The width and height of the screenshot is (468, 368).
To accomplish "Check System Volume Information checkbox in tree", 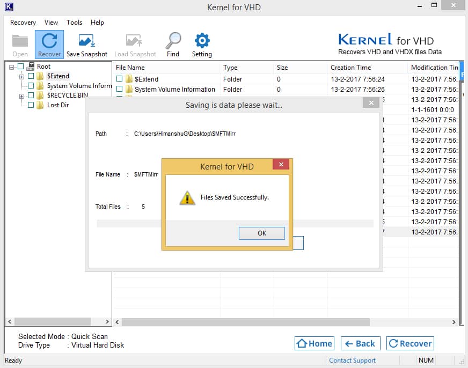I will click(31, 86).
